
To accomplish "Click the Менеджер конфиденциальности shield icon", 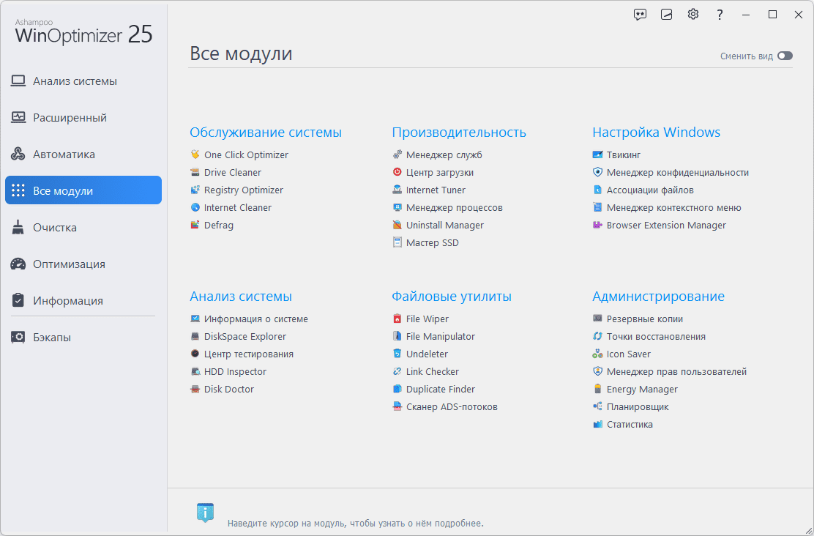I will [597, 172].
